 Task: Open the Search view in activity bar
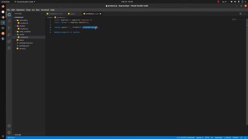click(x=9, y=21)
